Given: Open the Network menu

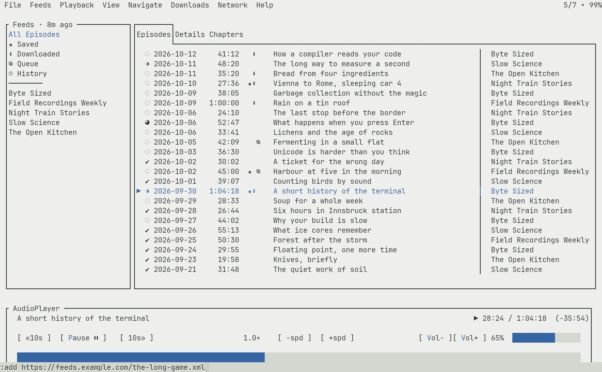Looking at the screenshot, I should (233, 5).
